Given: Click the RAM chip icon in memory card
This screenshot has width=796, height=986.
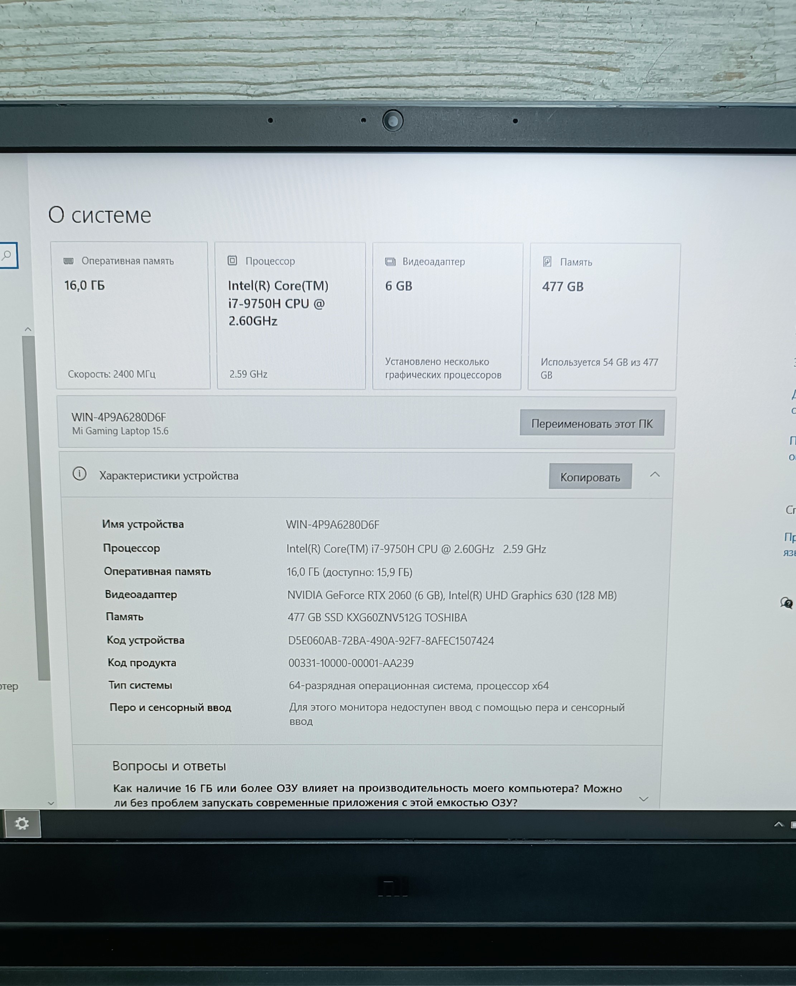Looking at the screenshot, I should pyautogui.click(x=69, y=260).
